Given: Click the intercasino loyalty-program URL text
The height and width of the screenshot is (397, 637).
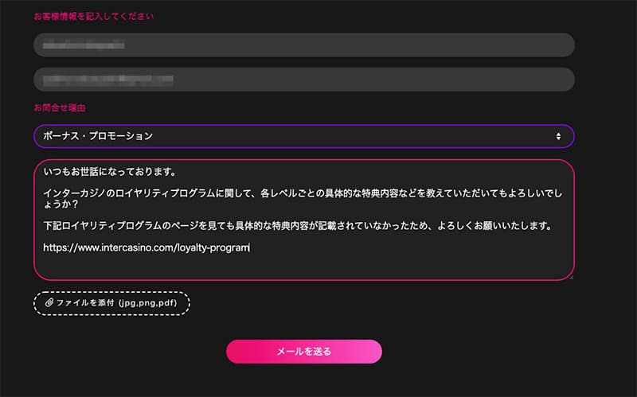Looking at the screenshot, I should click(147, 247).
